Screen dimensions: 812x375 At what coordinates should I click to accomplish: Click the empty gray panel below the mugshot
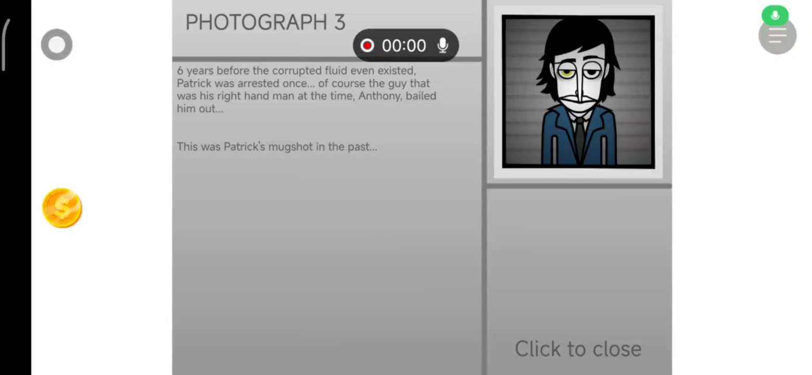[579, 260]
